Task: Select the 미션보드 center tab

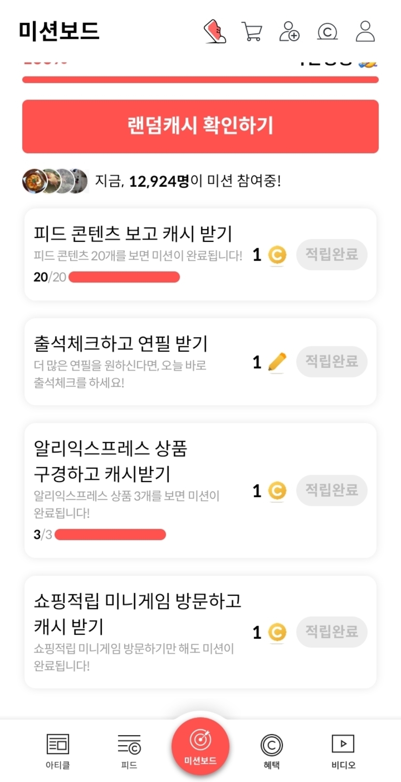Action: [200, 747]
